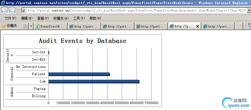Image resolution: width=251 pixels, height=110 pixels.
Task: Expand the tab list dropdown arrow
Action: pyautogui.click(x=31, y=26)
